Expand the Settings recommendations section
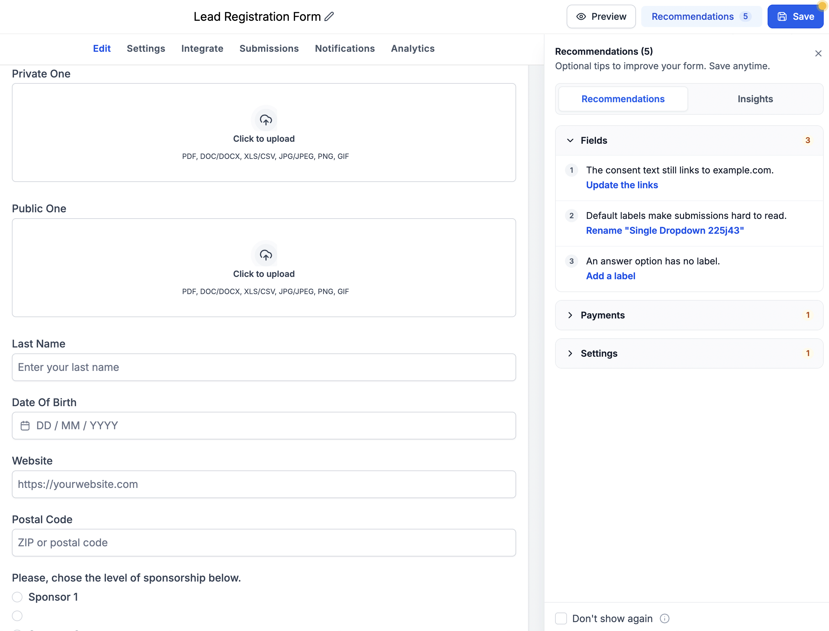Screen dimensions: 829x631 [x=689, y=353]
